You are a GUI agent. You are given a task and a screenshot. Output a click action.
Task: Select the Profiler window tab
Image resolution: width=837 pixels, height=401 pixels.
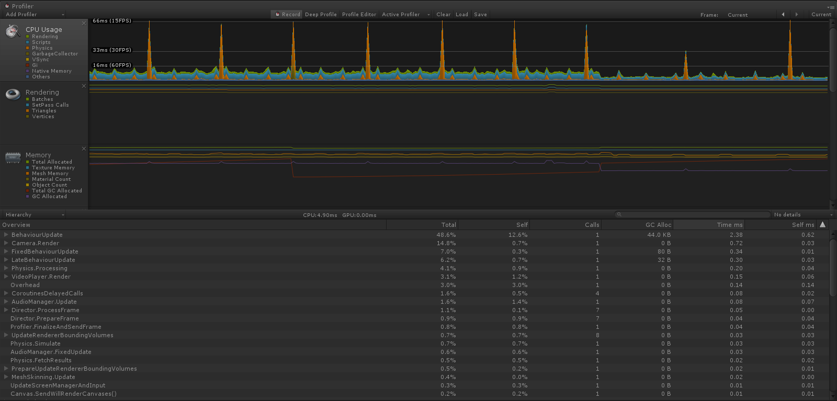tap(19, 6)
